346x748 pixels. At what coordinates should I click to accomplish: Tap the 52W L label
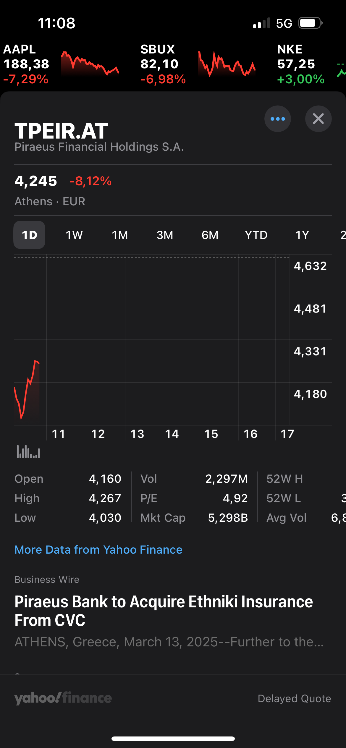tap(284, 498)
